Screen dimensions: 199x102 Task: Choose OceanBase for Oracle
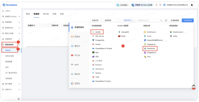tap(102, 48)
